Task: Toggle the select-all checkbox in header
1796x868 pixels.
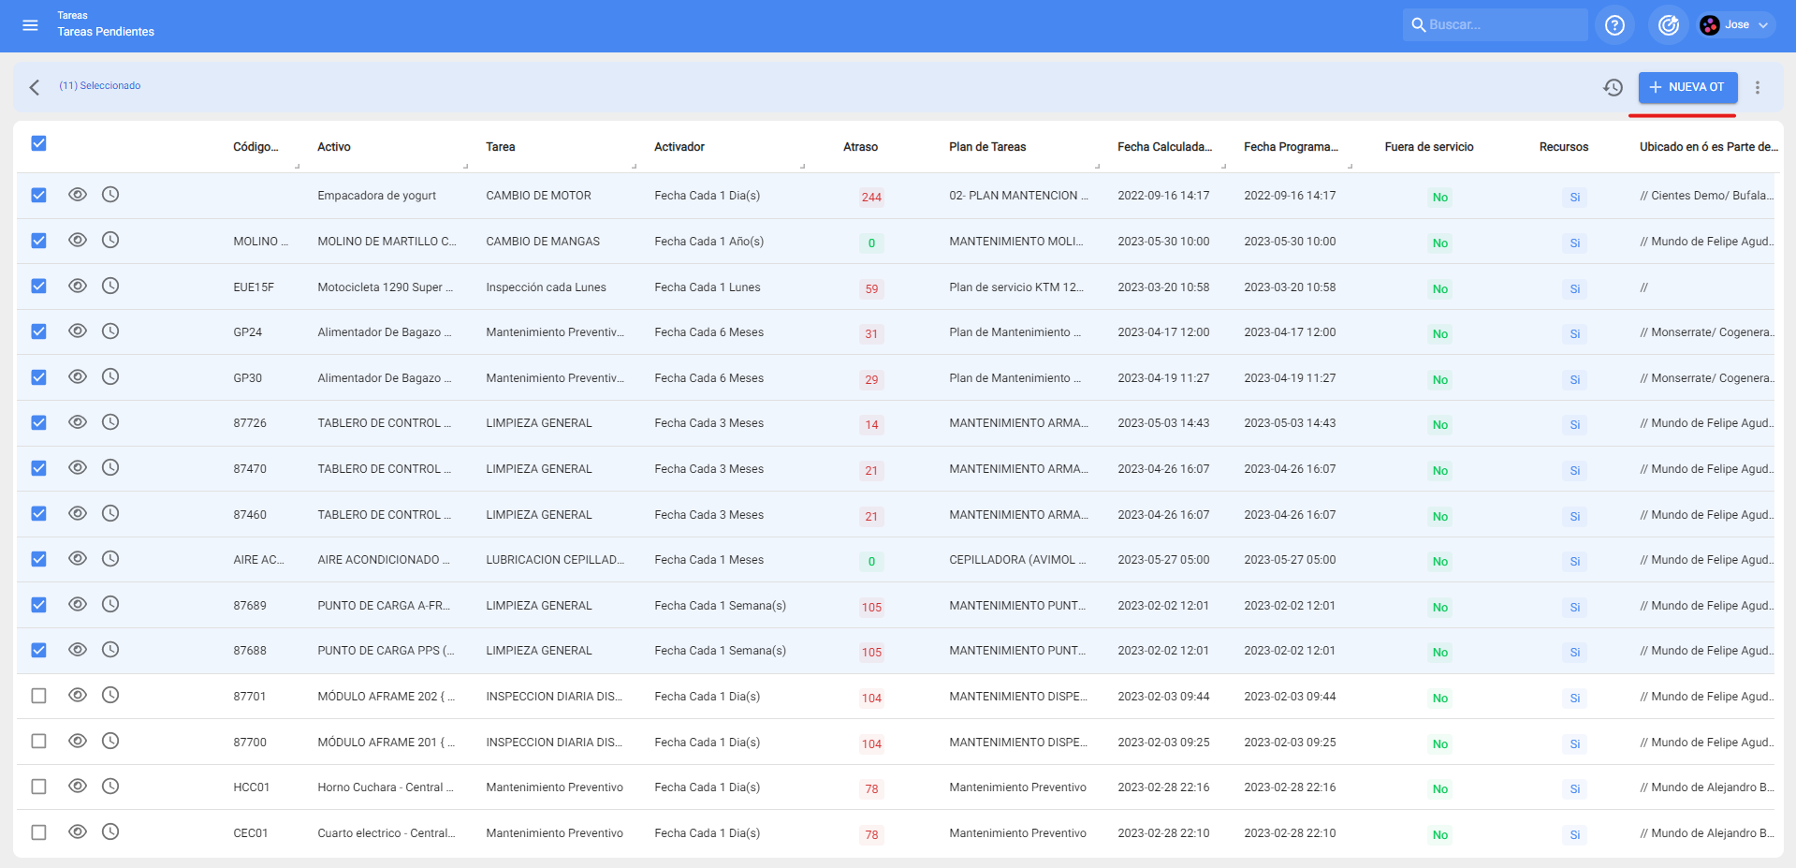Action: point(38,143)
